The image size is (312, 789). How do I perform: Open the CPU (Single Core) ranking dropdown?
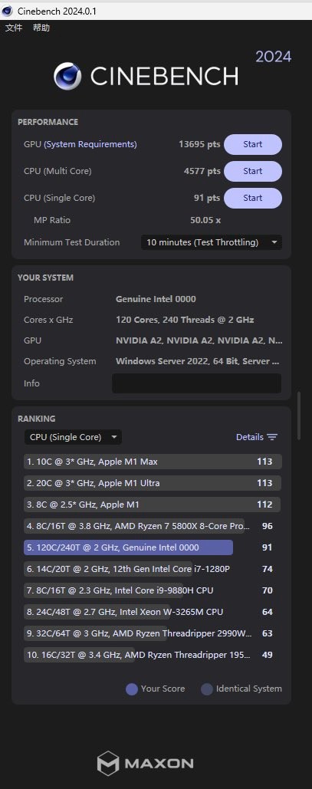(x=73, y=437)
